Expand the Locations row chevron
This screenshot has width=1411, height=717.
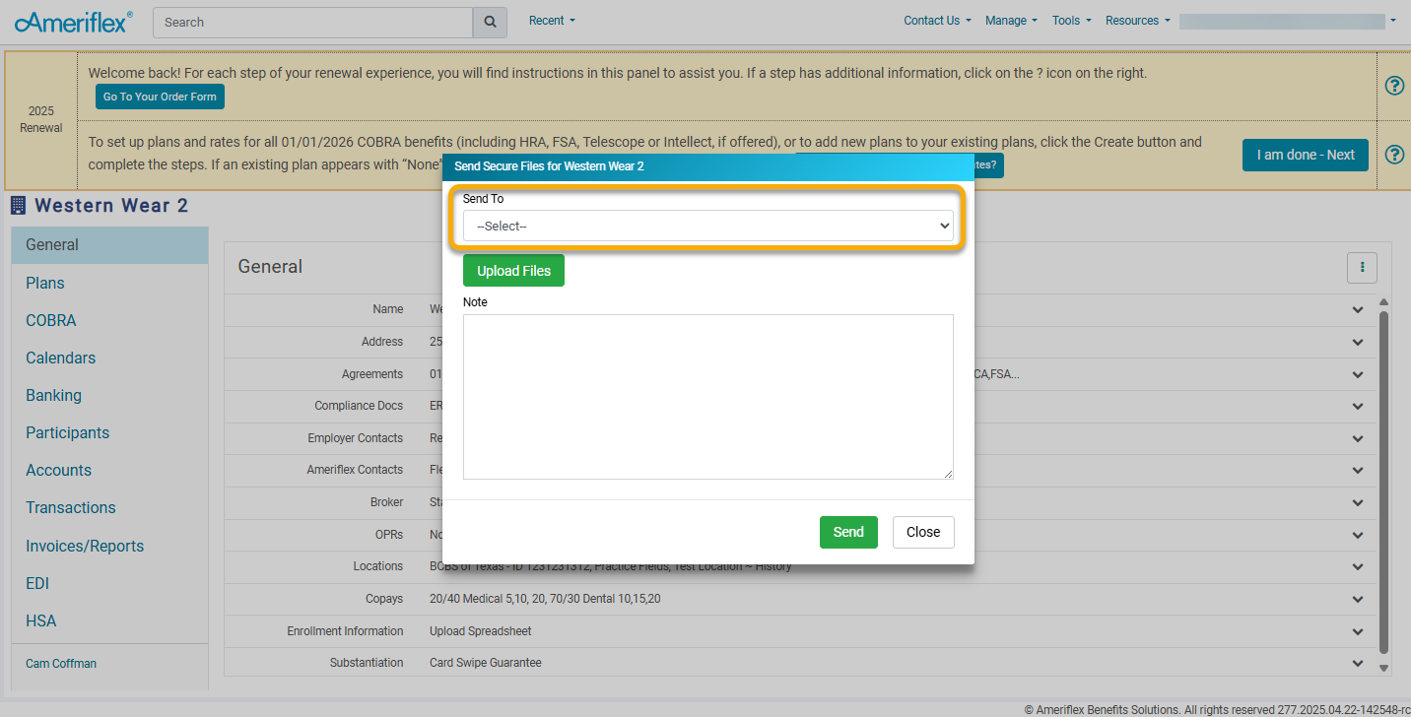(x=1358, y=566)
